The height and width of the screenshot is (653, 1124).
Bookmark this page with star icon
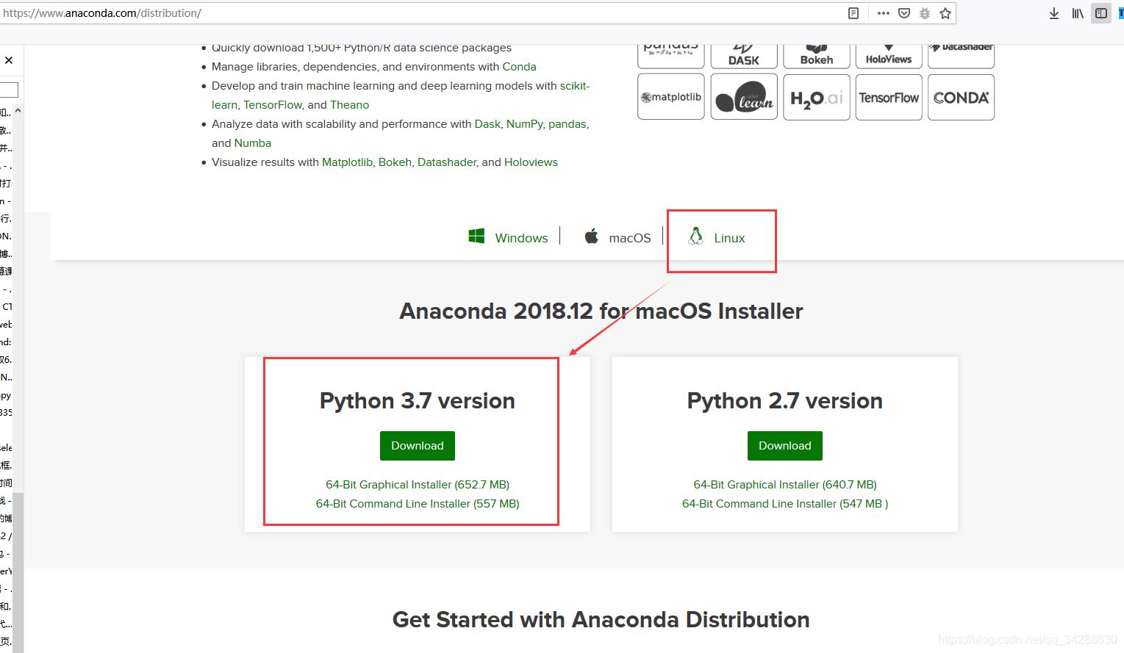(x=945, y=13)
